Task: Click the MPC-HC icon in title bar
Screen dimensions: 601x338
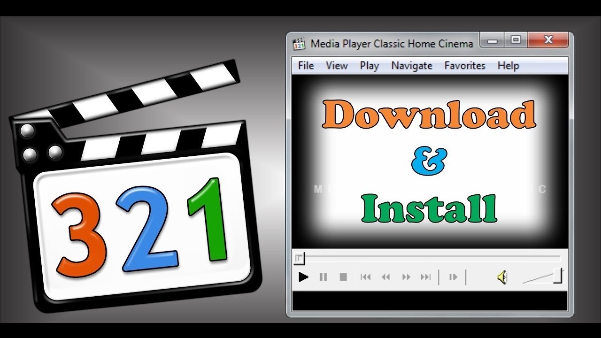Action: click(x=299, y=44)
